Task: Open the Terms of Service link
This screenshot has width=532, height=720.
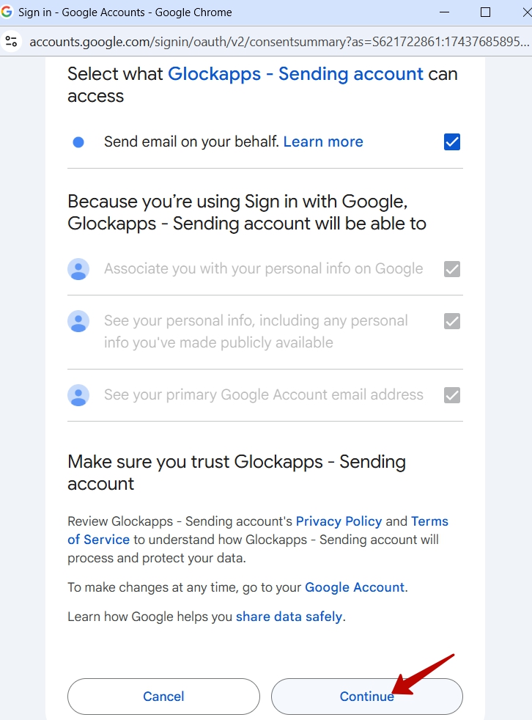Action: pos(258,530)
